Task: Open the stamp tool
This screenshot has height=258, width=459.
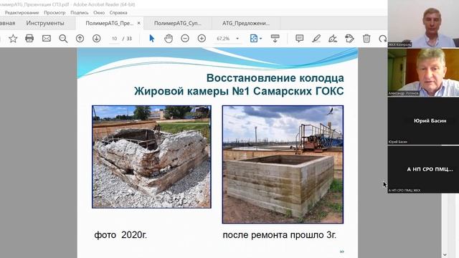Action: coord(349,38)
